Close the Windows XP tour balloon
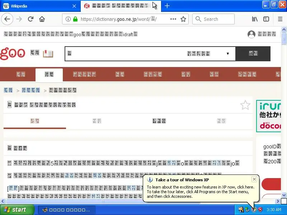 pyautogui.click(x=254, y=179)
